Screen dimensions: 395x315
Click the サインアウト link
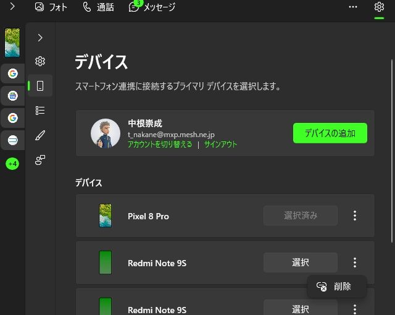pyautogui.click(x=220, y=145)
